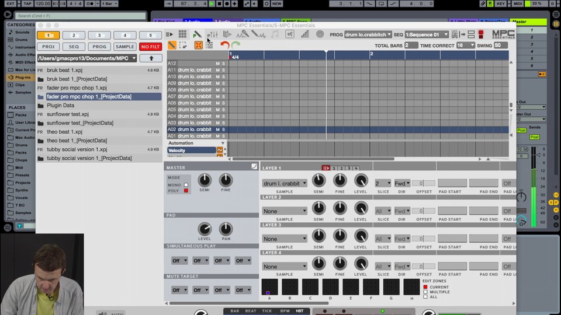Switch to file browser tab 2

[x=74, y=36]
